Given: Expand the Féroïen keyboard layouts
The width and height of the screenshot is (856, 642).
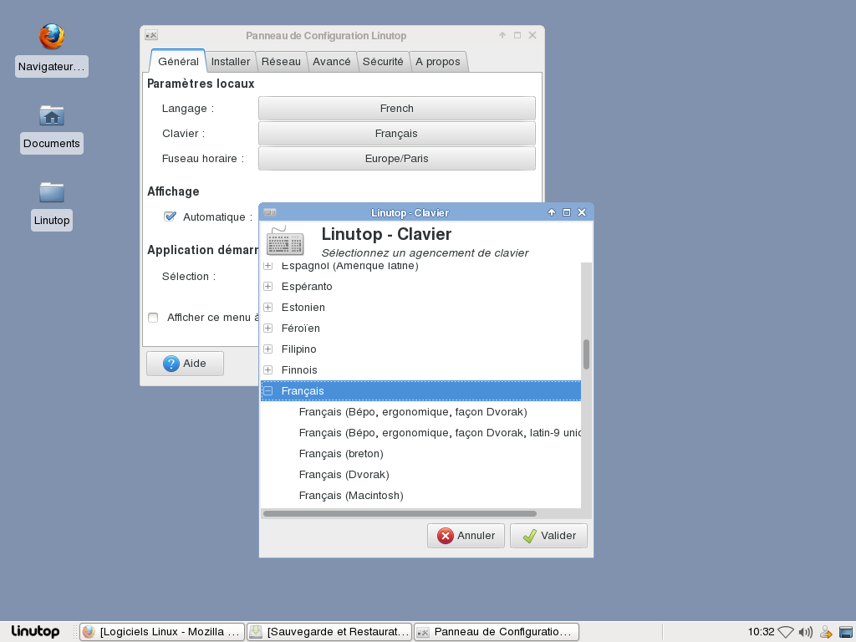Looking at the screenshot, I should (268, 328).
